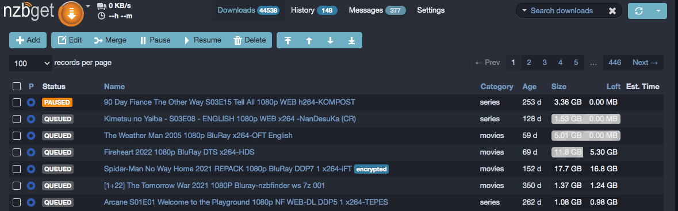Click the Next page link
Viewport: 678px width, 211px height.
pos(645,63)
